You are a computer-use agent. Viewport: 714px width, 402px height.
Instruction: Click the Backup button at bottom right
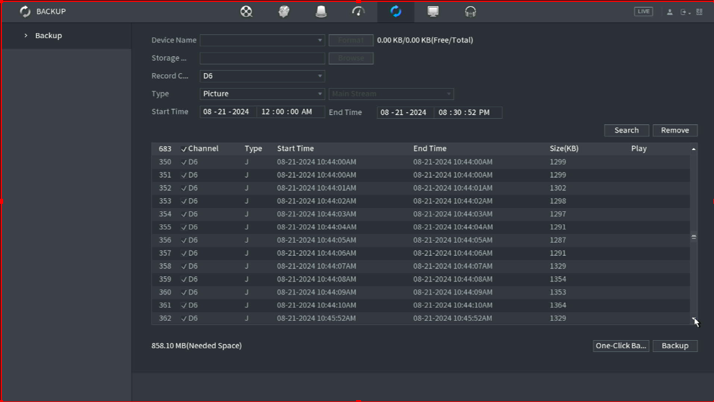675,346
